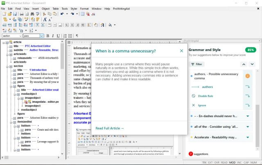Screen dimensions: 262x165
Task: Collapse the root article node
Action: pyautogui.click(x=4, y=43)
